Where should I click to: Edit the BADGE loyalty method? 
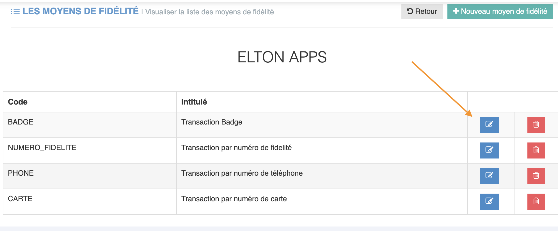coord(489,124)
